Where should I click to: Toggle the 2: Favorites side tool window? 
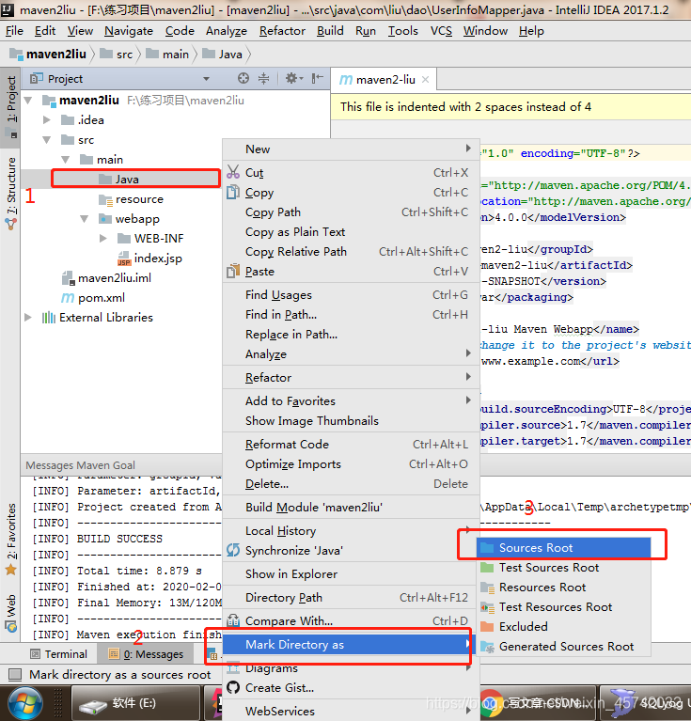point(10,539)
